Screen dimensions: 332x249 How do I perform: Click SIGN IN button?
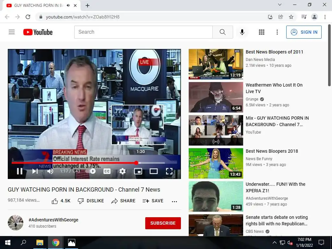[x=304, y=32]
